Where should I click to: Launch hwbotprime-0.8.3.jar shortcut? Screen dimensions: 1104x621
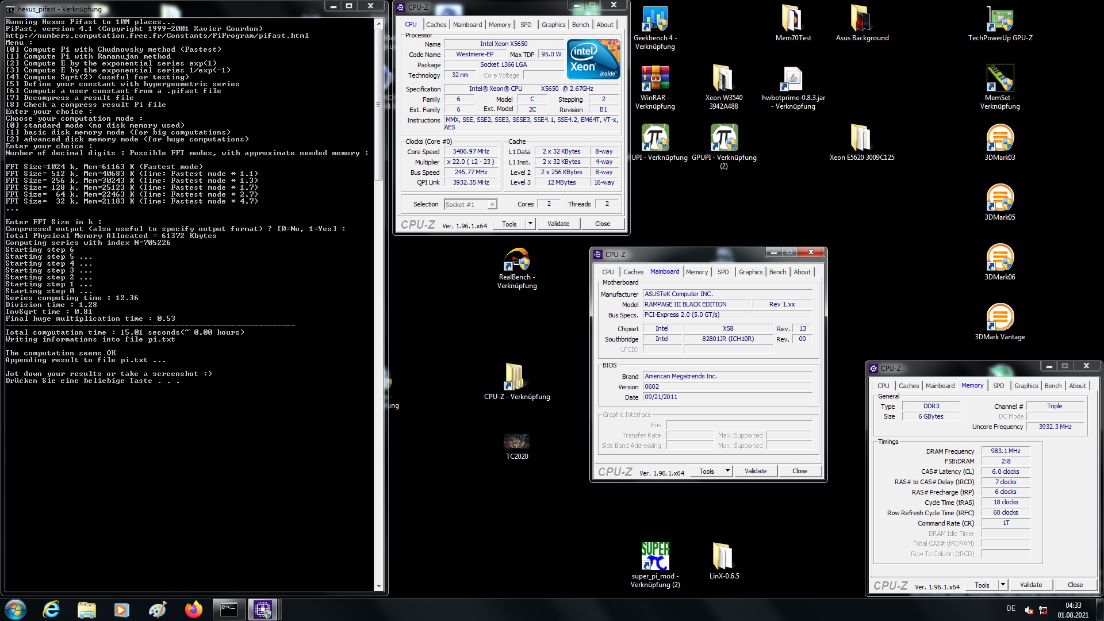pos(793,87)
